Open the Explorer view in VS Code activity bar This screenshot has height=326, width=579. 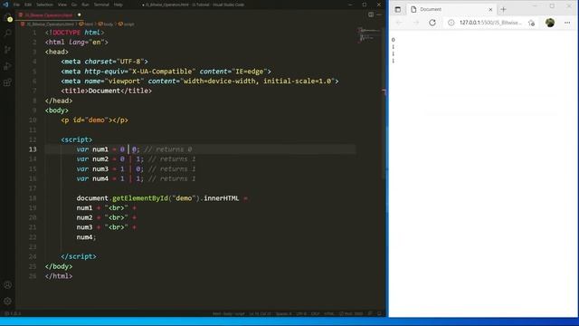click(8, 17)
